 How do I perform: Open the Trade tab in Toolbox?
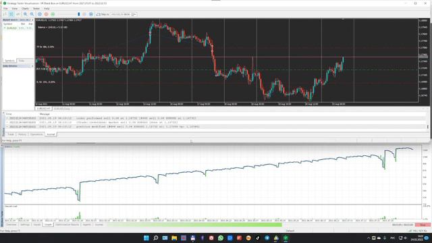11,134
